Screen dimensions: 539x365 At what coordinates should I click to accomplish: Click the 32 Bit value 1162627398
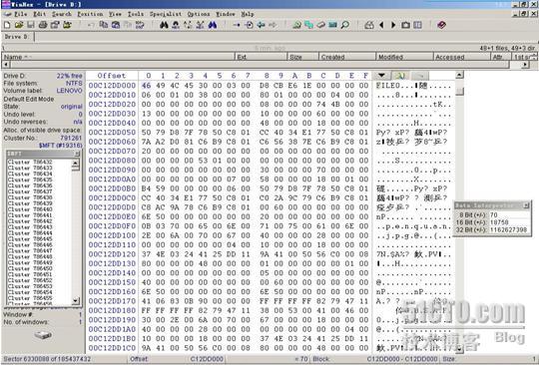point(508,229)
